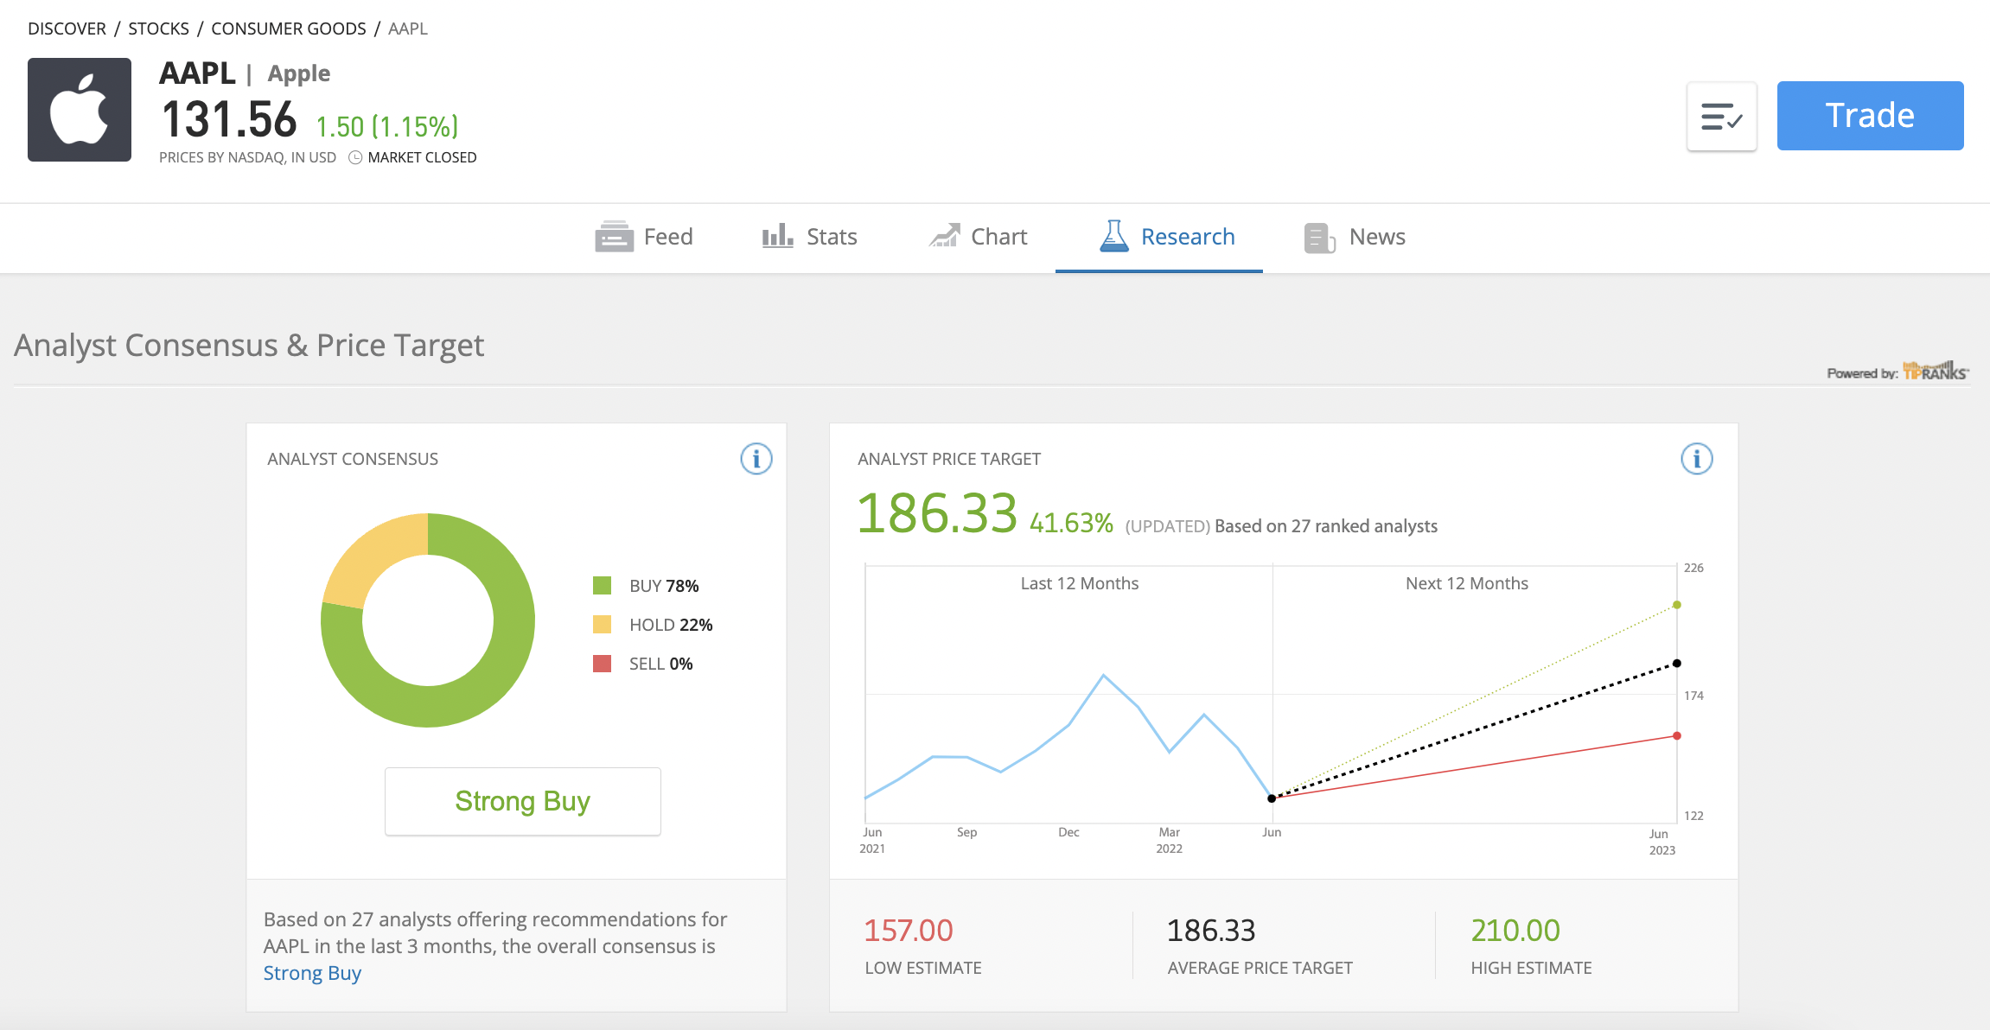Switch to the Stats tab
The width and height of the screenshot is (1990, 1030).
[x=809, y=237]
